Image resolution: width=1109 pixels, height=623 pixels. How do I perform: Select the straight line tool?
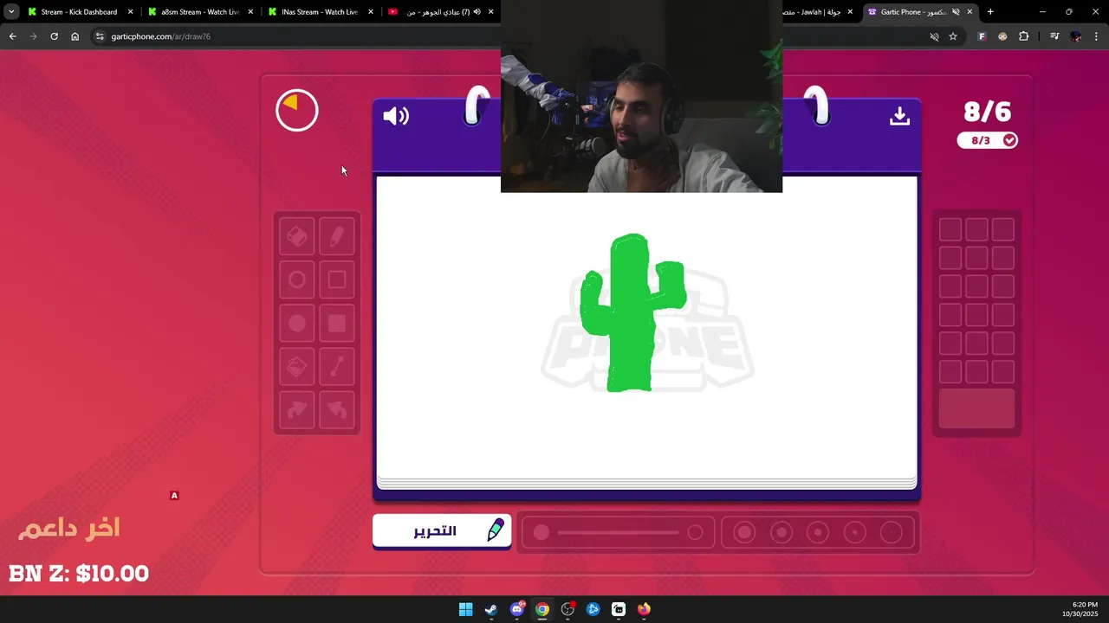point(337,367)
